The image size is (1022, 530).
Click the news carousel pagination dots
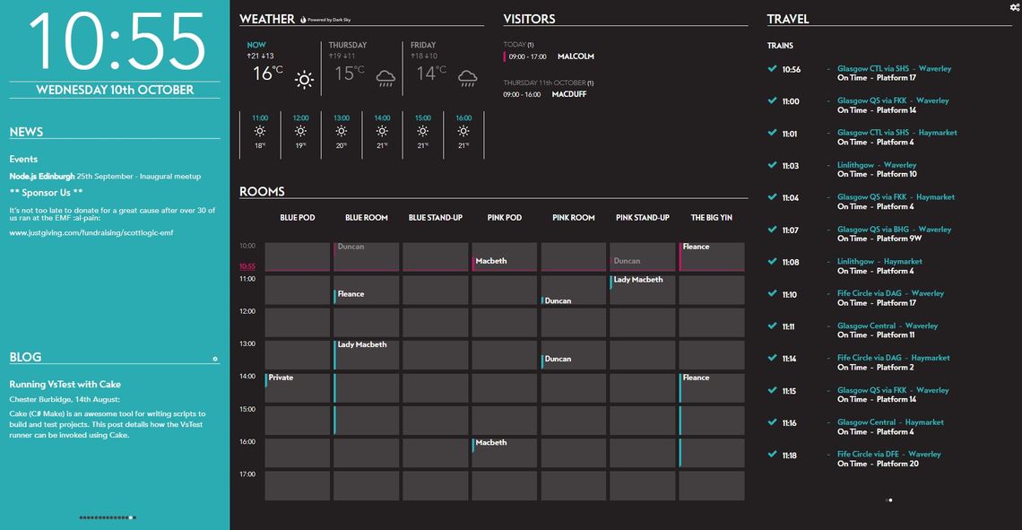click(108, 517)
